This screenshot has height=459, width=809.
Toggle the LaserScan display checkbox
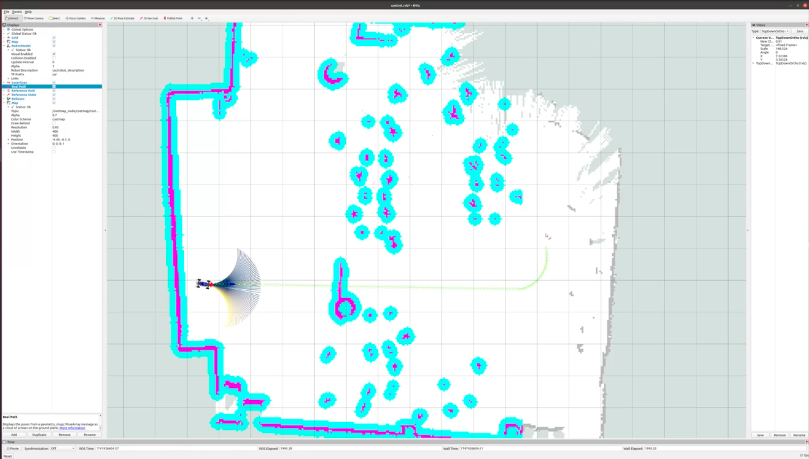[54, 83]
